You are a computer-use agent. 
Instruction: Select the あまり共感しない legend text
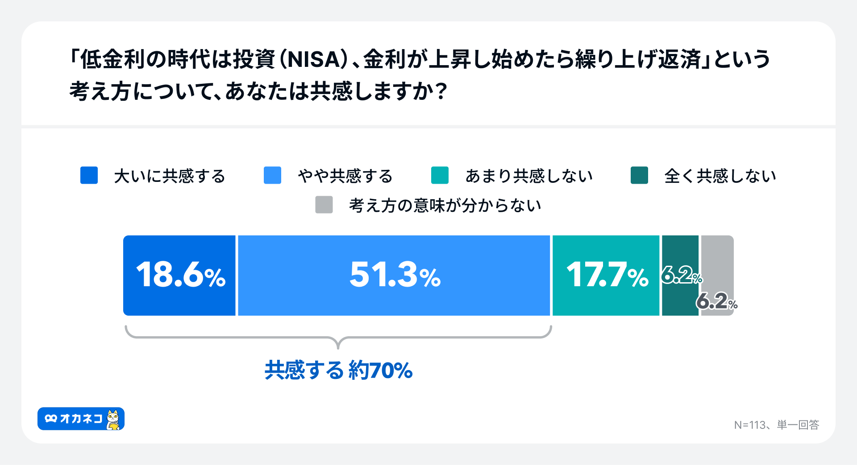pyautogui.click(x=529, y=176)
